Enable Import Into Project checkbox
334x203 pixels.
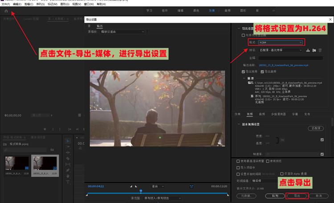click(238, 167)
